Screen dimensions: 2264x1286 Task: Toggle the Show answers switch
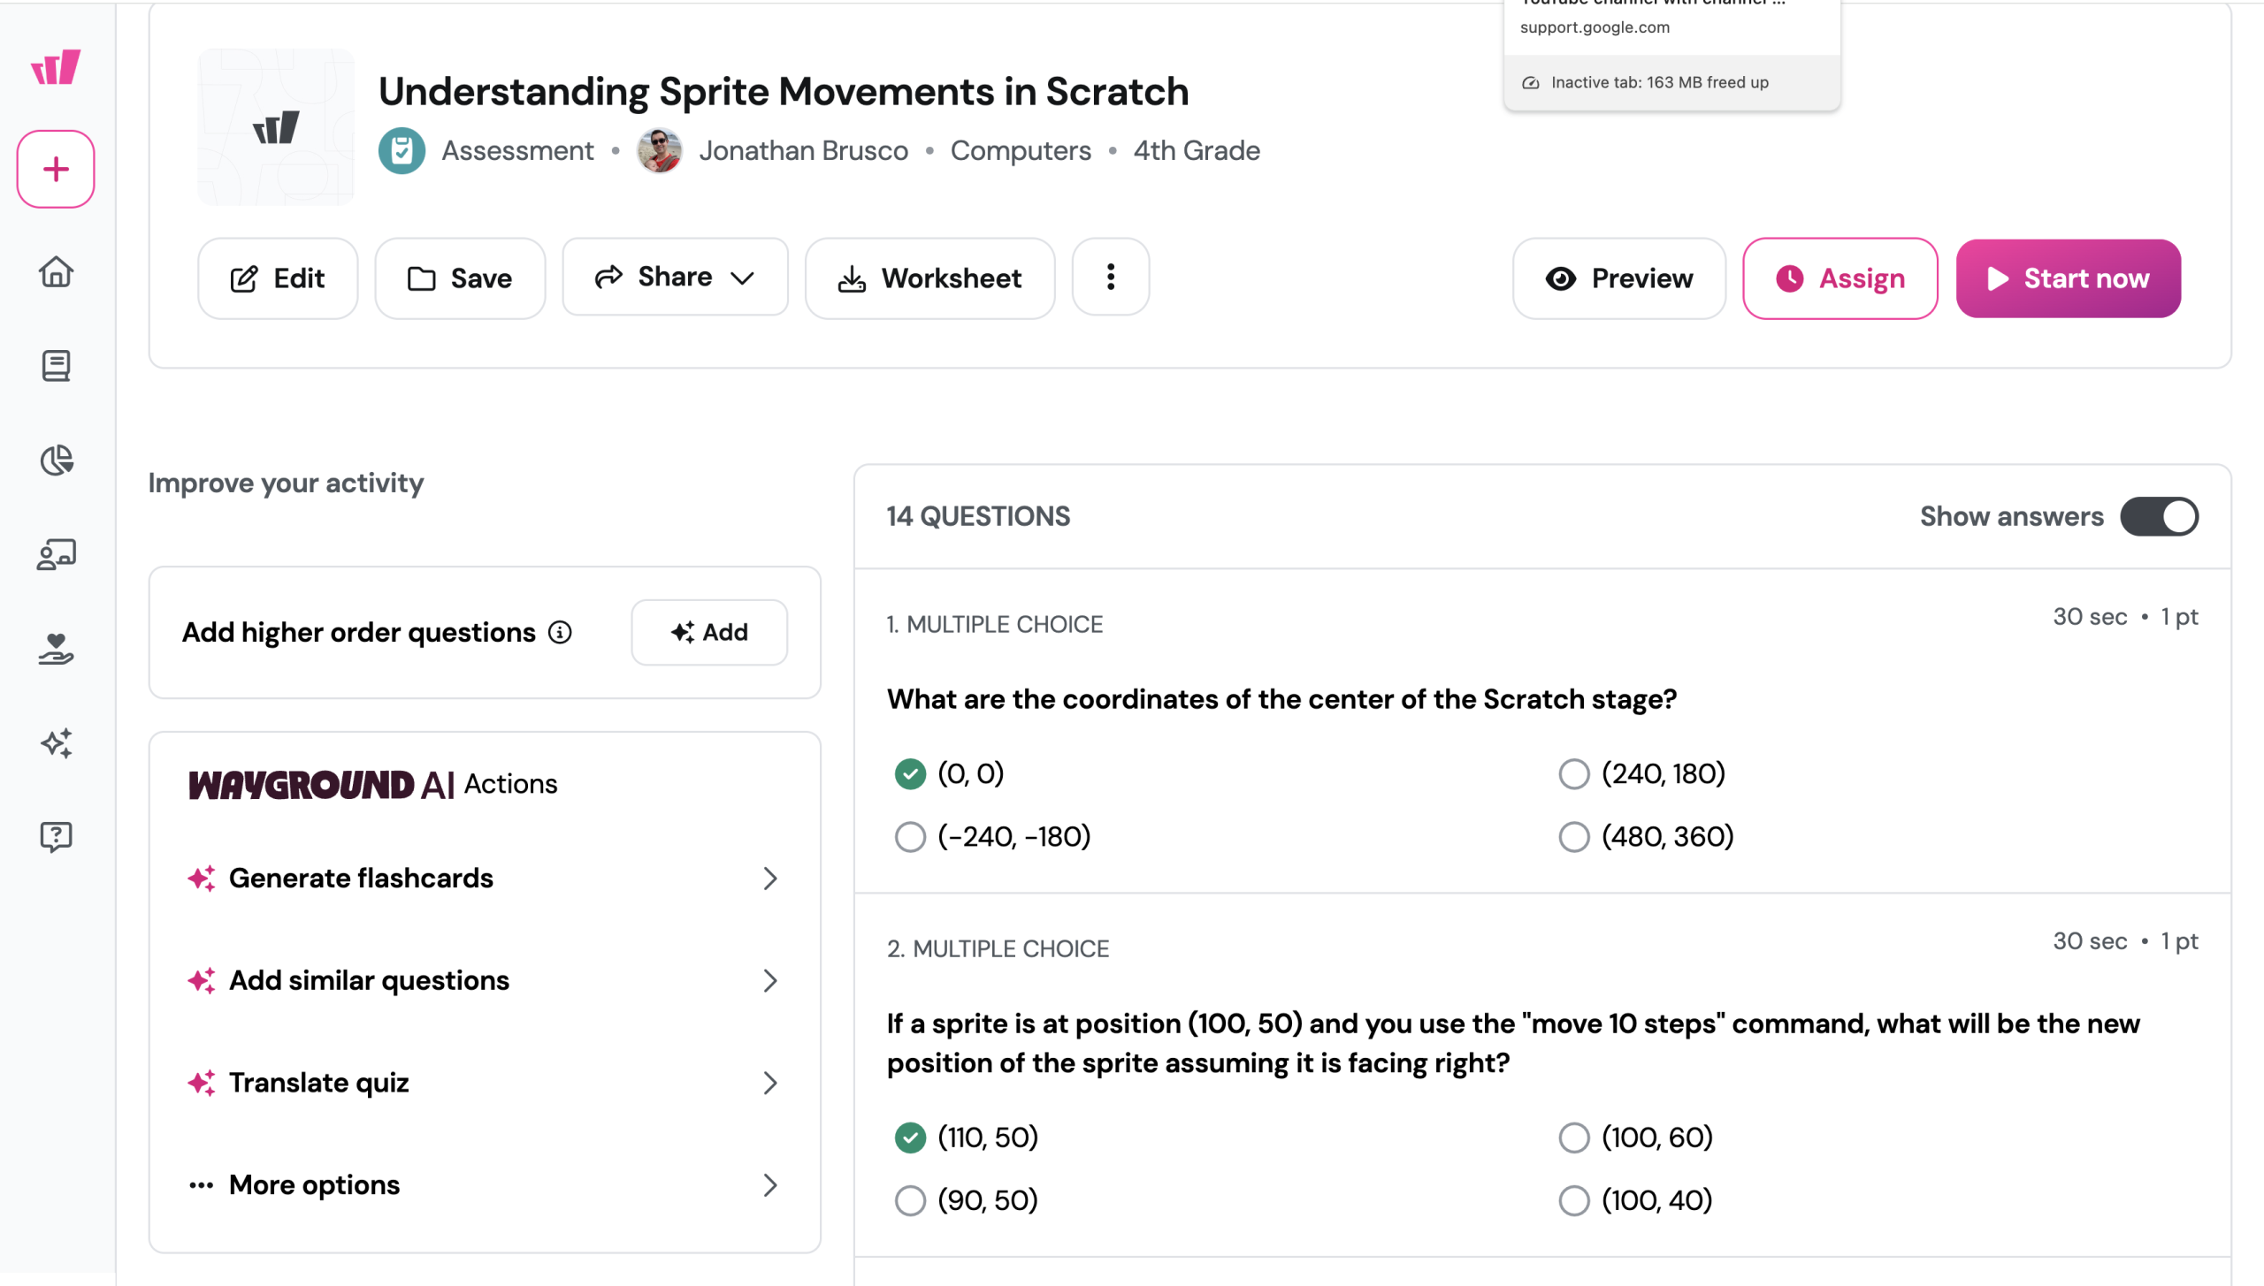tap(2158, 516)
